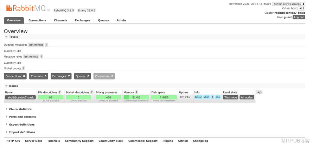313x146 pixels.
Task: Open the refresh interval dropdown
Action: pyautogui.click(x=289, y=4)
